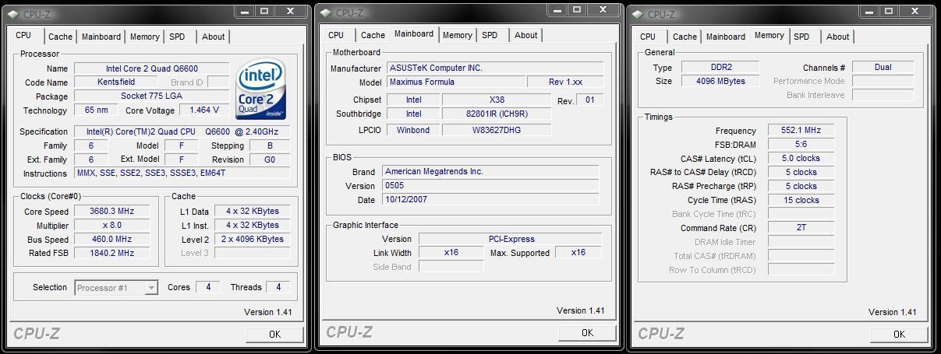Click CPU-Z title icon in left window
941x354 pixels.
pos(12,13)
